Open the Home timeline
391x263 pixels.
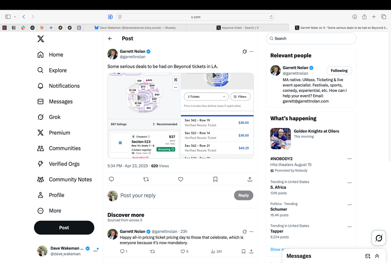[50, 55]
